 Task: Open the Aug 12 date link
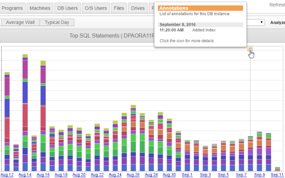[7, 175]
